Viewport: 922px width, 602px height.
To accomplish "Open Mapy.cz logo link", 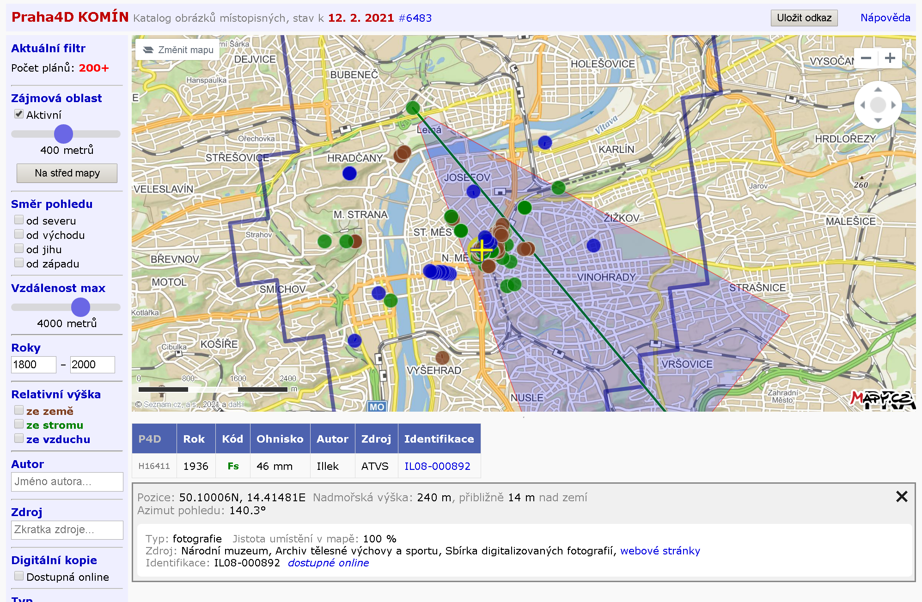I will (883, 400).
